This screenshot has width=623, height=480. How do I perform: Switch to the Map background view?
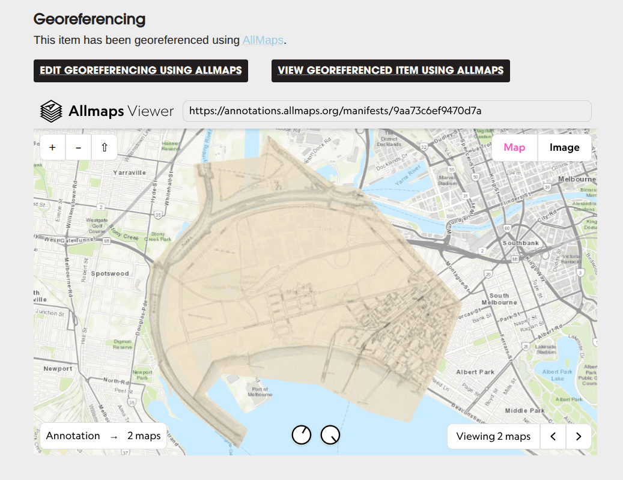click(x=514, y=147)
